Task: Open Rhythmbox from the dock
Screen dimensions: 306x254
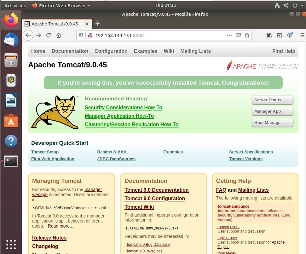Action: coord(11,80)
